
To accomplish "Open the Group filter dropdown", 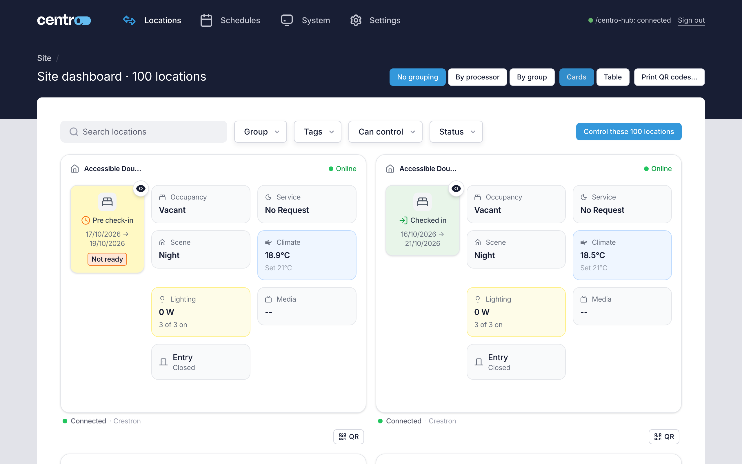I will point(260,132).
